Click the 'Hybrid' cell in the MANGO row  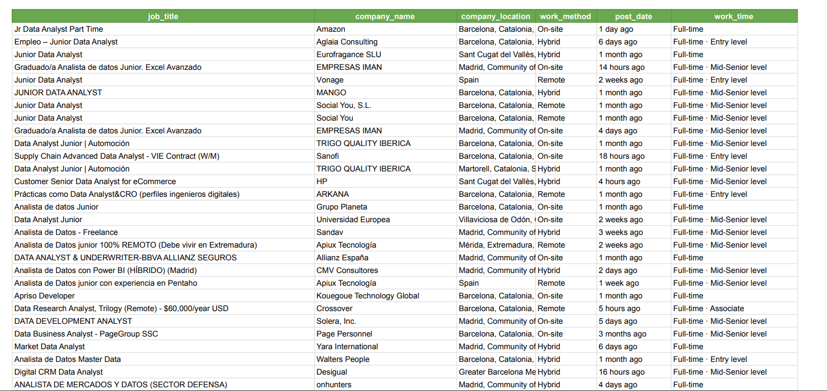coord(566,93)
